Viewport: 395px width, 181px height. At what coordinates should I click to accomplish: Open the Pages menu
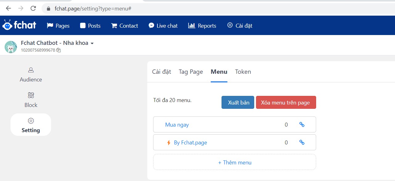click(x=58, y=26)
